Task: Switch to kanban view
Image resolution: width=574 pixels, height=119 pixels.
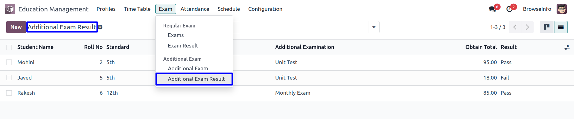Action: 547,27
